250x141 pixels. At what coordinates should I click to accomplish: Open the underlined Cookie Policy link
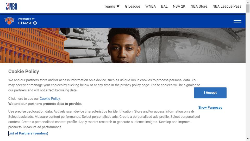[x=50, y=99]
